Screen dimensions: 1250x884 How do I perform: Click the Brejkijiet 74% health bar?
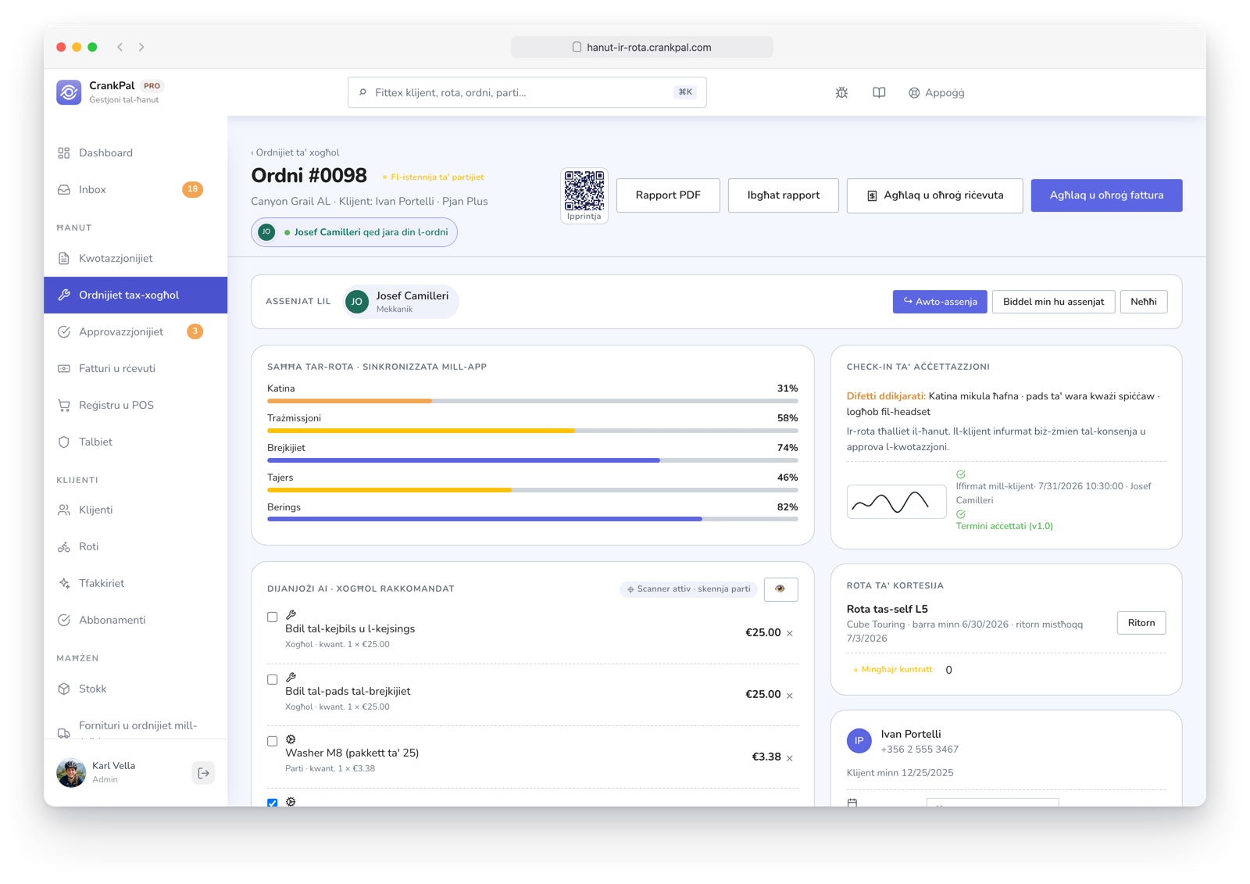click(x=533, y=460)
